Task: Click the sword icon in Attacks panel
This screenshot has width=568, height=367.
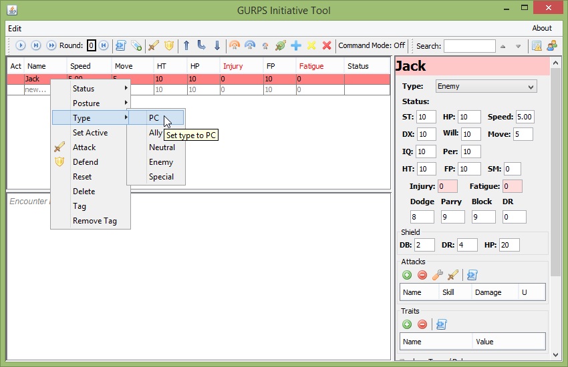Action: 453,275
